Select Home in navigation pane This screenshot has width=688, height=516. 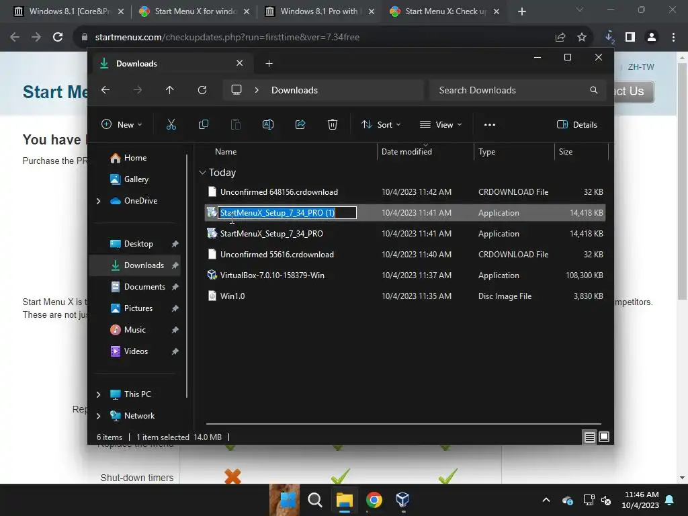click(x=135, y=158)
